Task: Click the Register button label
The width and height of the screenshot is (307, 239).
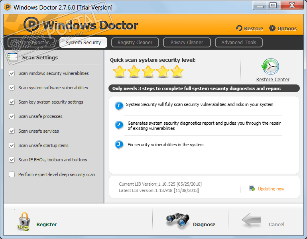Action: pos(47,225)
